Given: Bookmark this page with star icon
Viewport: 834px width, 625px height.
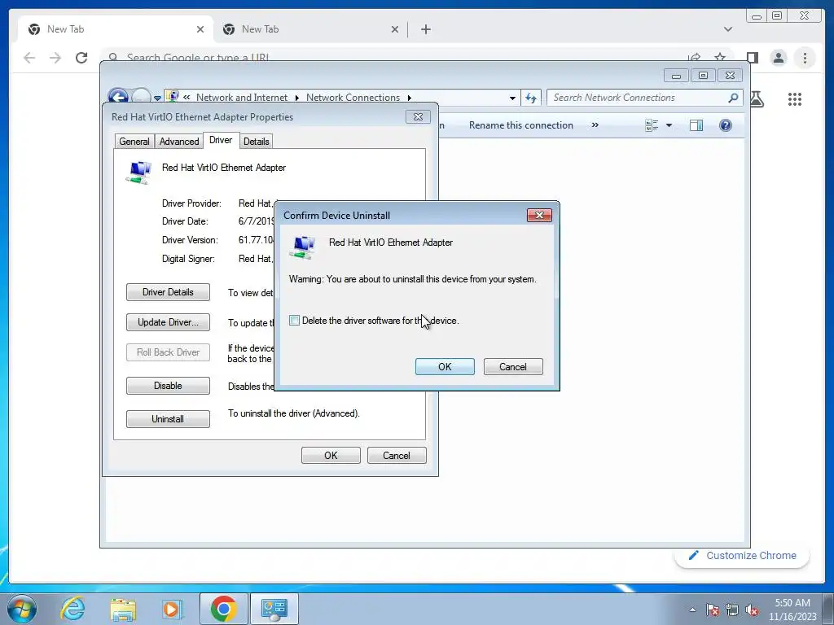Looking at the screenshot, I should point(720,58).
